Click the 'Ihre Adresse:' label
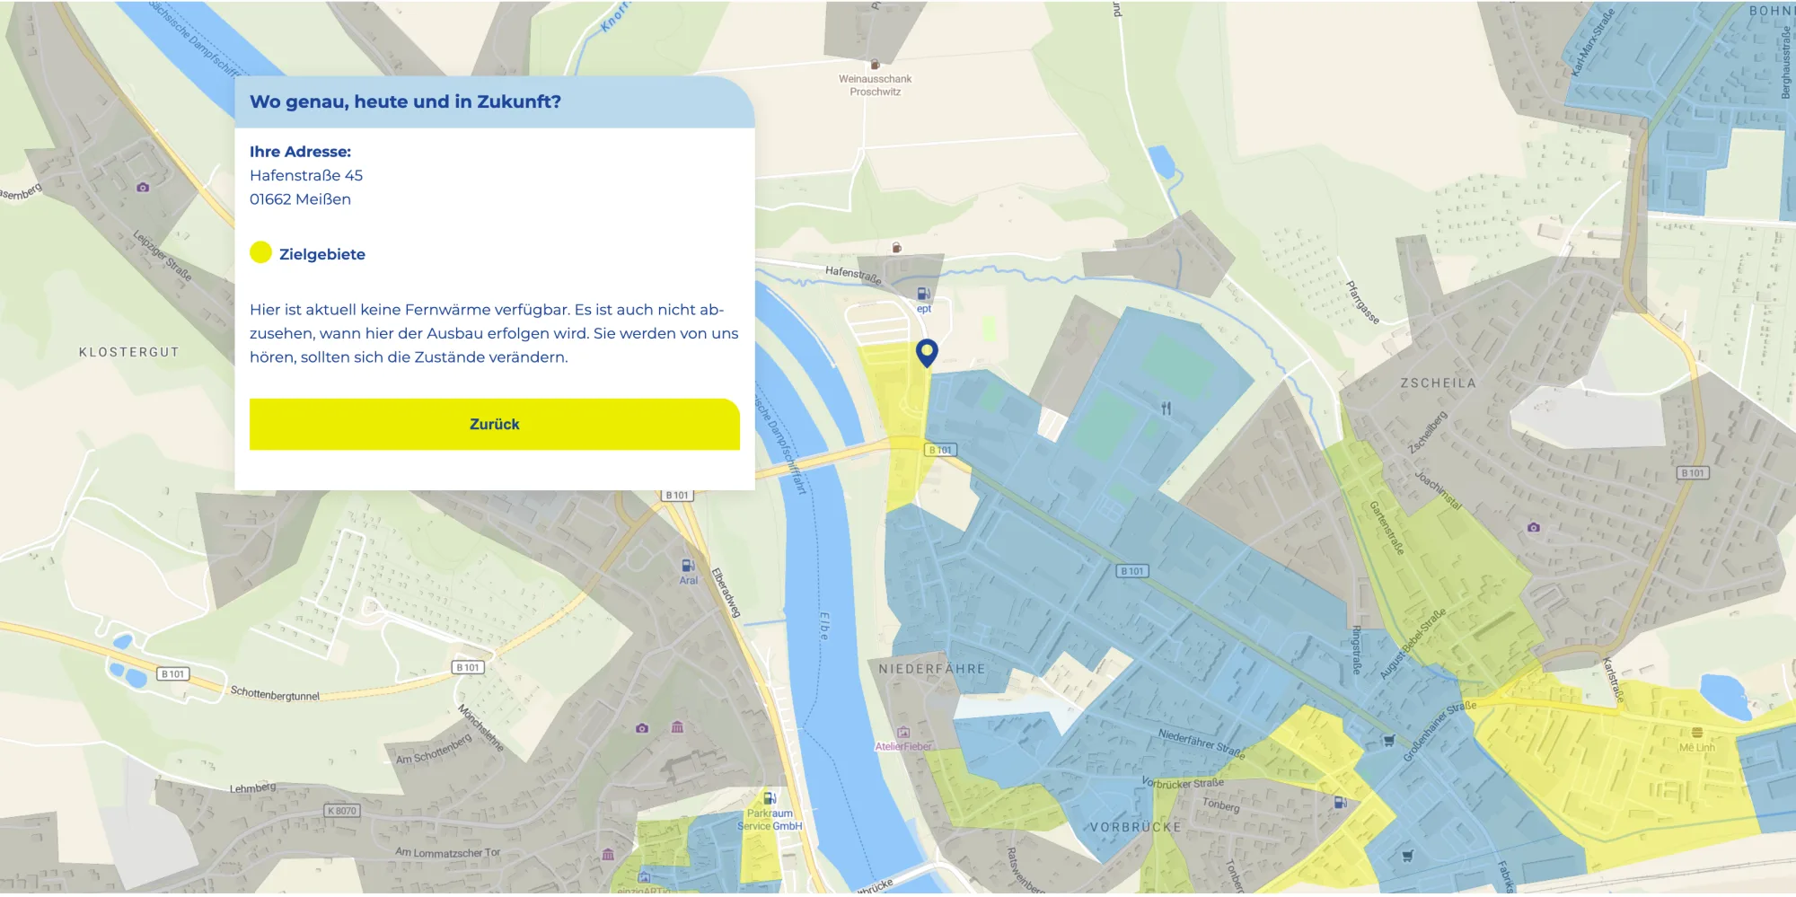 300,152
